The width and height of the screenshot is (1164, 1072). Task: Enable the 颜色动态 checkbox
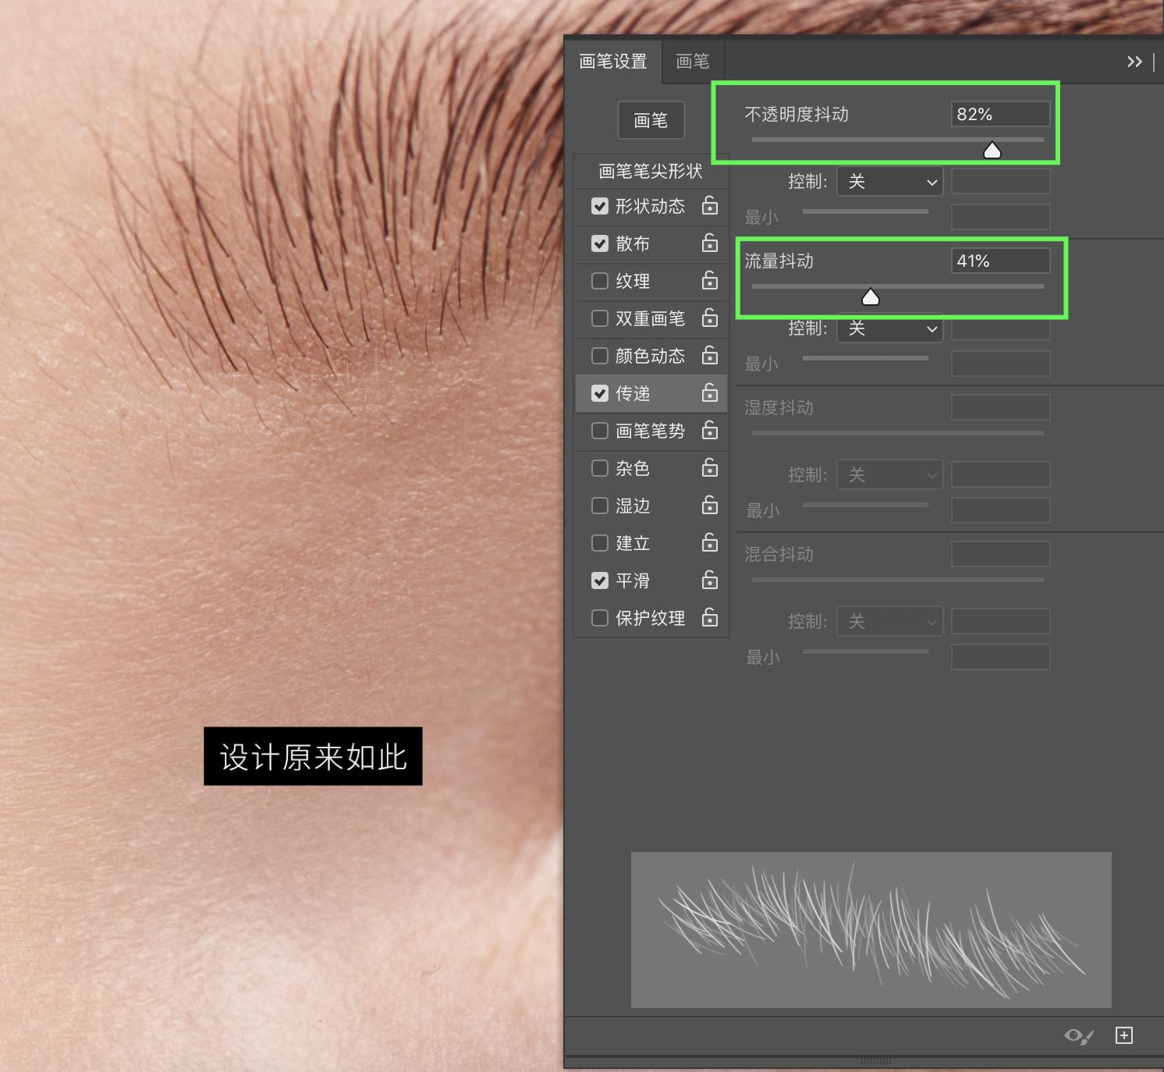pos(599,356)
